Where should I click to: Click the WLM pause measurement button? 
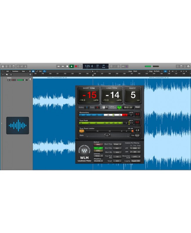[x=106, y=107]
